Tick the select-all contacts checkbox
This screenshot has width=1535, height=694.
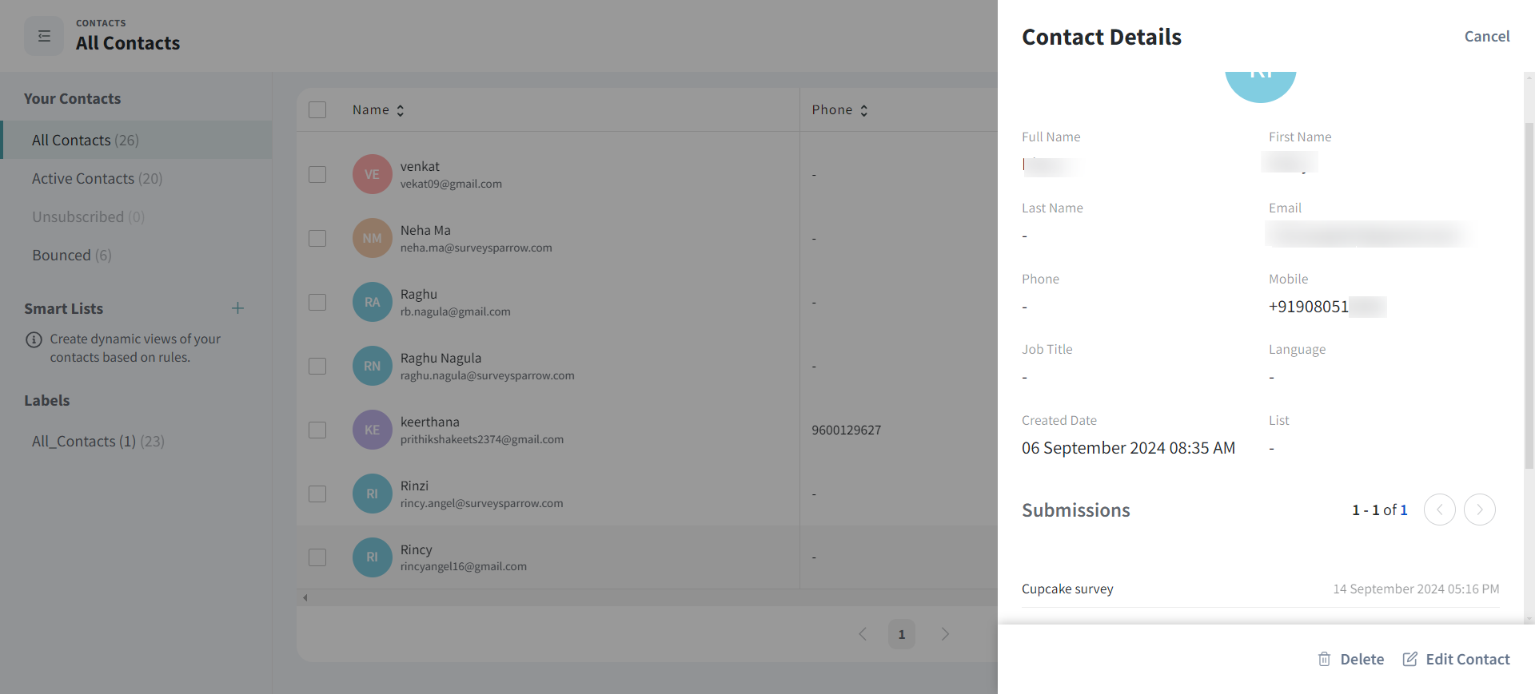tap(317, 109)
